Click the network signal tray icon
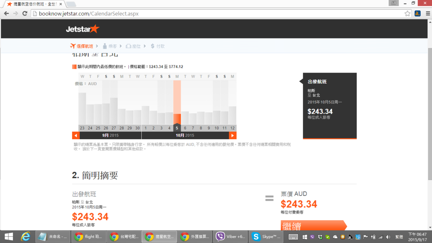The width and height of the screenshot is (432, 243). (x=381, y=237)
